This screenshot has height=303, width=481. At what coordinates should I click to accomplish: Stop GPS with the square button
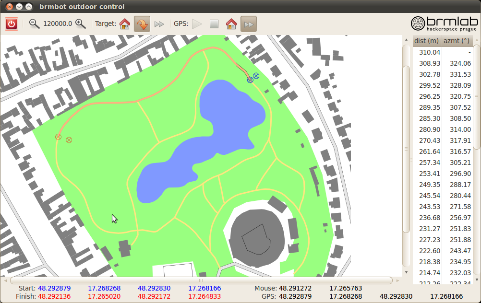coord(214,24)
